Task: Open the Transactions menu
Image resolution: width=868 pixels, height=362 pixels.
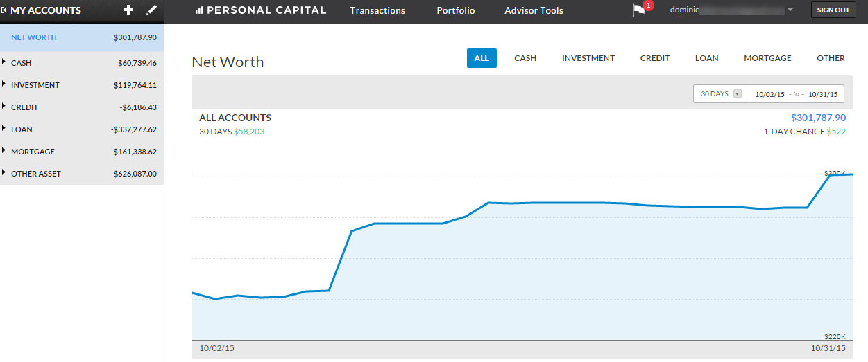Action: pos(377,10)
